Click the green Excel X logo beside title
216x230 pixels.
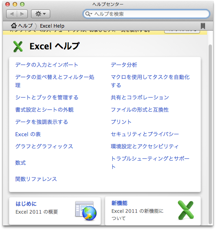pyautogui.click(x=18, y=46)
